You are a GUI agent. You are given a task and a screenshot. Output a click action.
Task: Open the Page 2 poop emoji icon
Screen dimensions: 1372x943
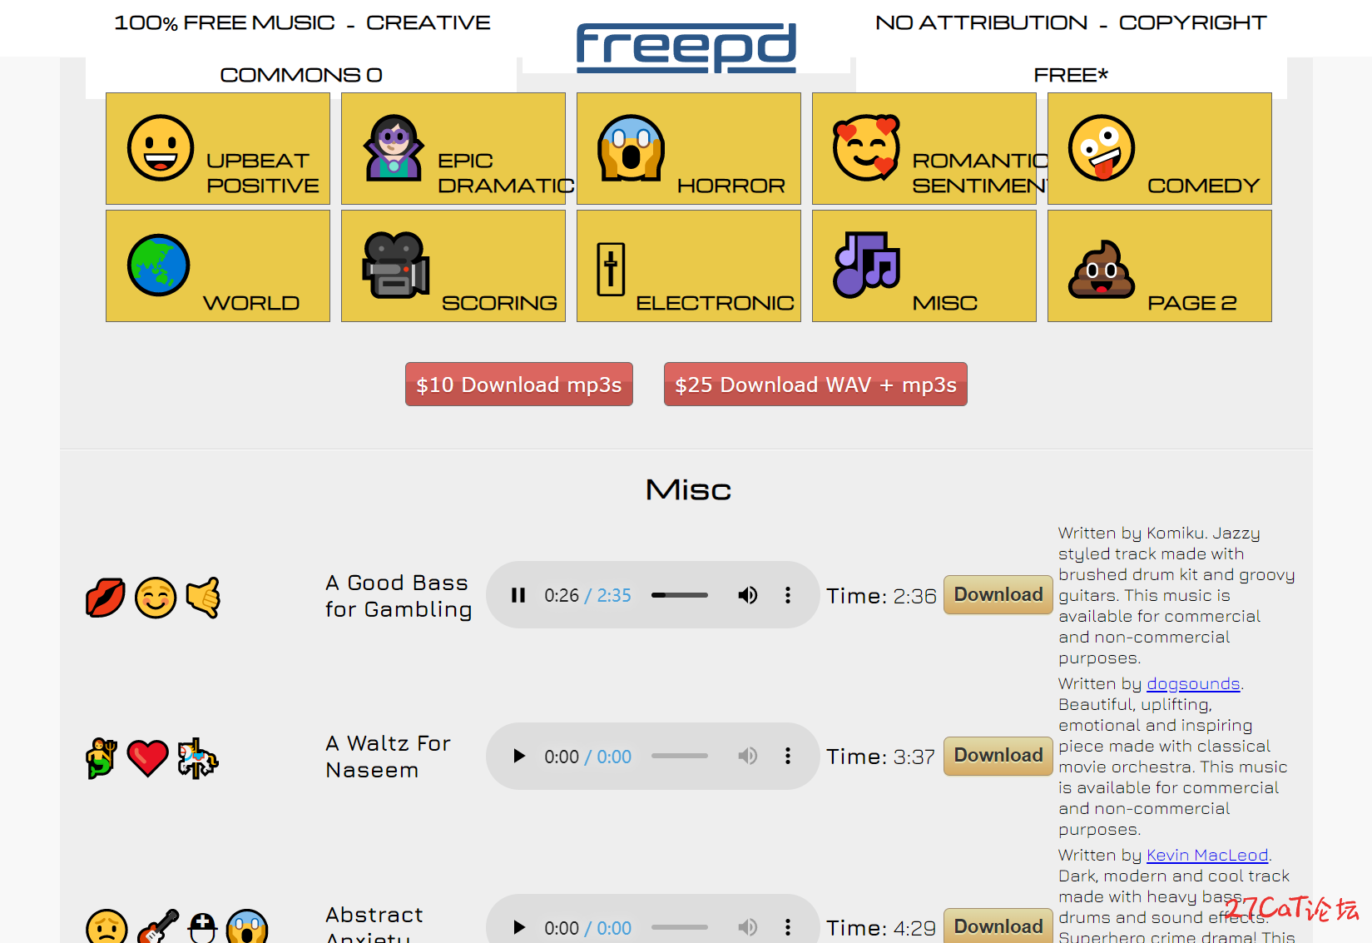click(1102, 269)
